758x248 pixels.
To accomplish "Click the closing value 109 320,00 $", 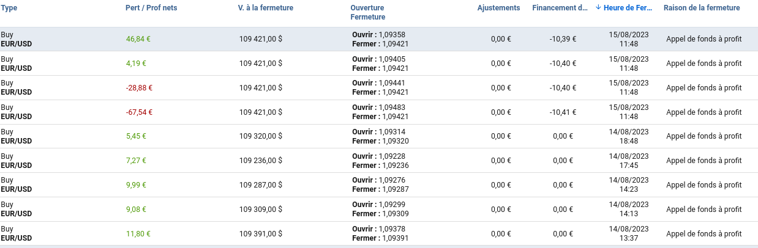I will coord(261,136).
